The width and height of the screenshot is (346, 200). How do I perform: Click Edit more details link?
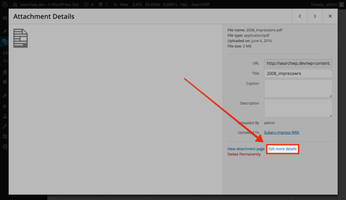pyautogui.click(x=283, y=149)
